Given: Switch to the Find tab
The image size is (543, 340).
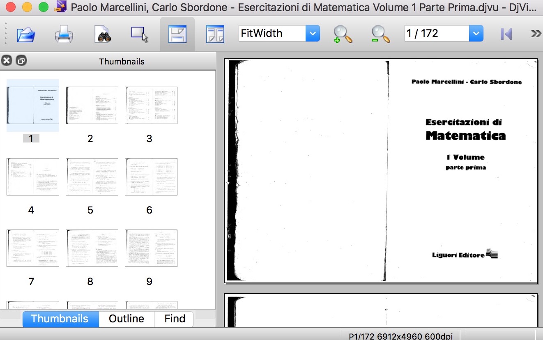Looking at the screenshot, I should click(x=175, y=319).
